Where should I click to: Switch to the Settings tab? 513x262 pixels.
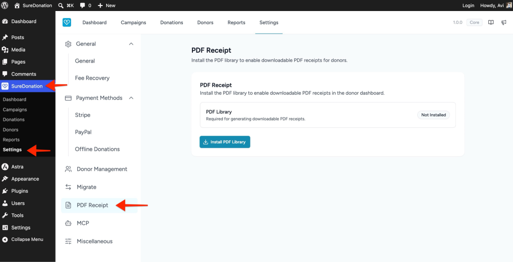click(269, 23)
